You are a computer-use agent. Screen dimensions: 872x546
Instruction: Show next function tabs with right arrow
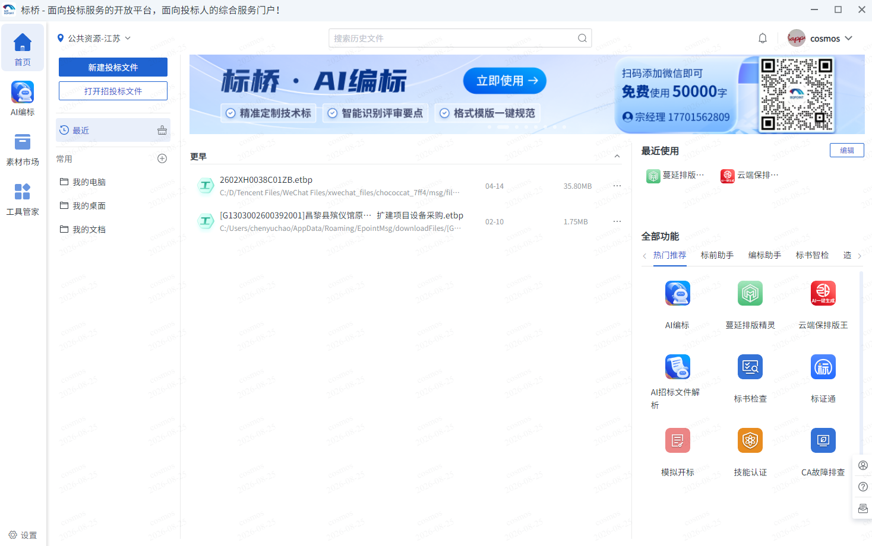pos(859,256)
